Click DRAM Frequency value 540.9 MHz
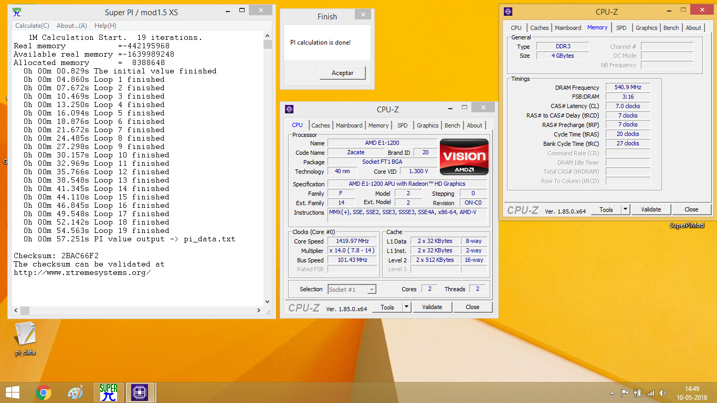 pos(628,87)
